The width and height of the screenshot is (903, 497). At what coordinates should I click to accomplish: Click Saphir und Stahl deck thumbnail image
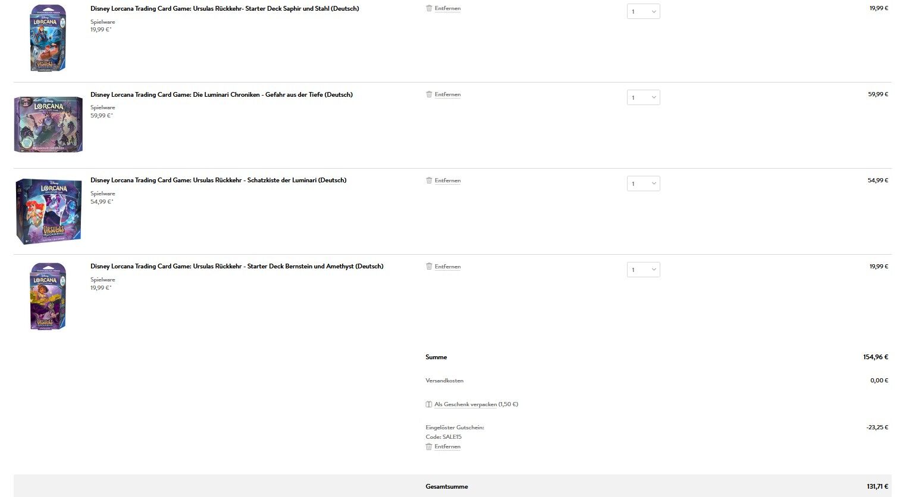click(48, 38)
